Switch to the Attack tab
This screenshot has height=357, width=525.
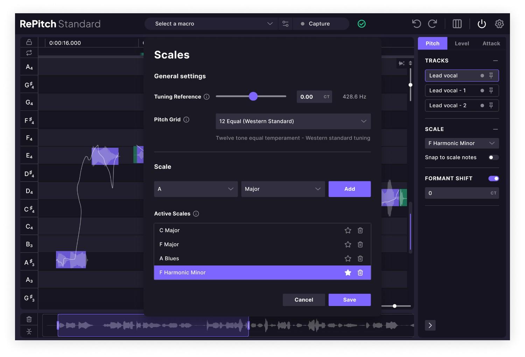491,43
